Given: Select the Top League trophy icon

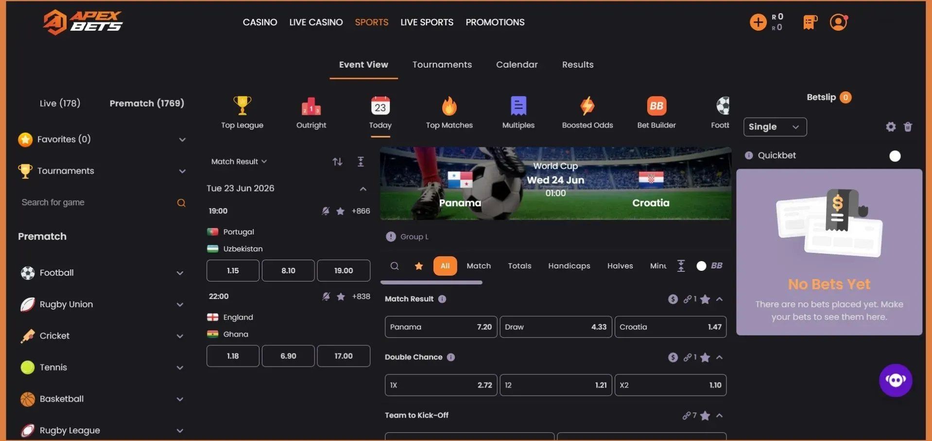Looking at the screenshot, I should pos(242,106).
